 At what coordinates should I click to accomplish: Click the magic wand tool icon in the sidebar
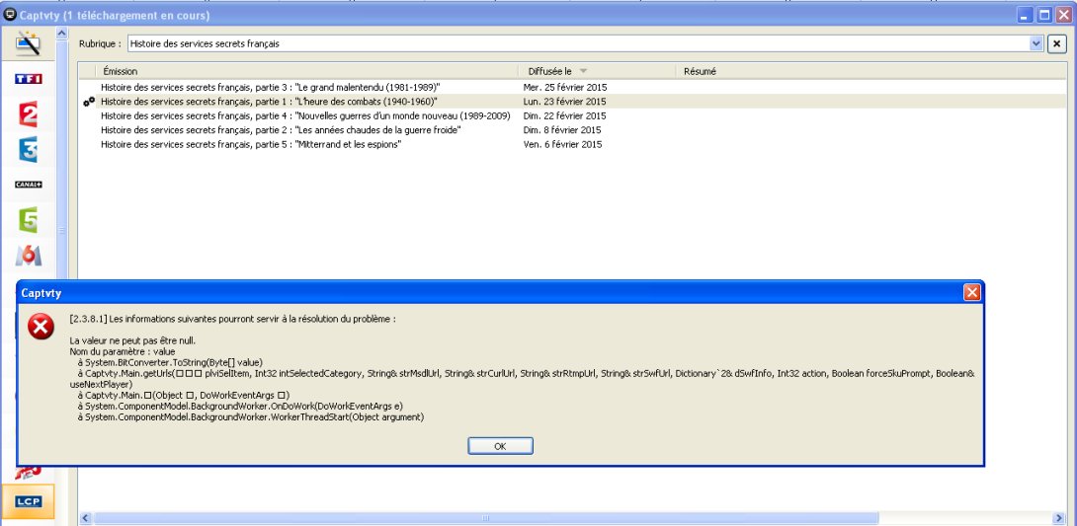(x=28, y=42)
